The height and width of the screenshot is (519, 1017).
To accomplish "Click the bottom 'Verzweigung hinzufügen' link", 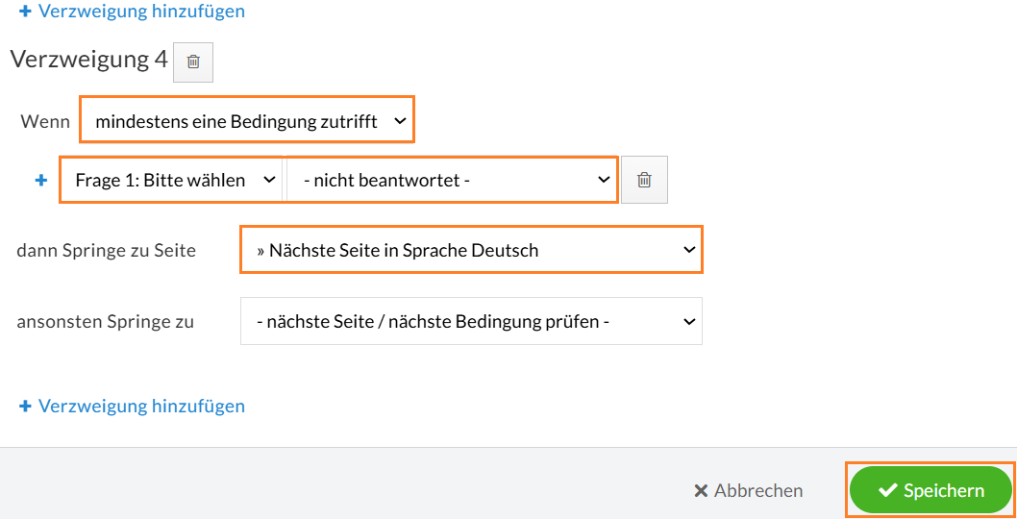I will tap(141, 407).
